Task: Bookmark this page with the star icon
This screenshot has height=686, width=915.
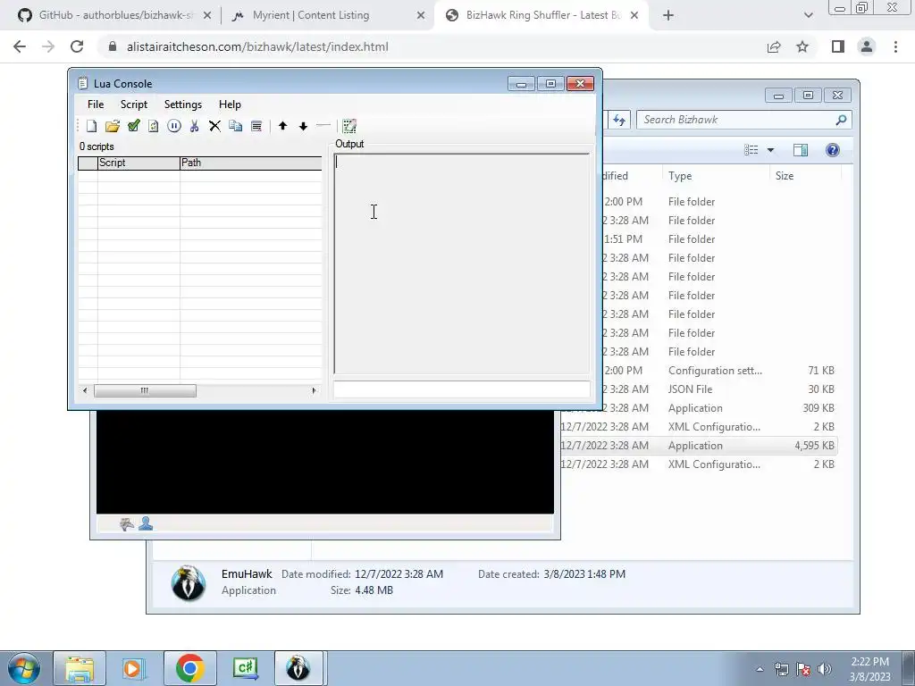Action: (802, 46)
